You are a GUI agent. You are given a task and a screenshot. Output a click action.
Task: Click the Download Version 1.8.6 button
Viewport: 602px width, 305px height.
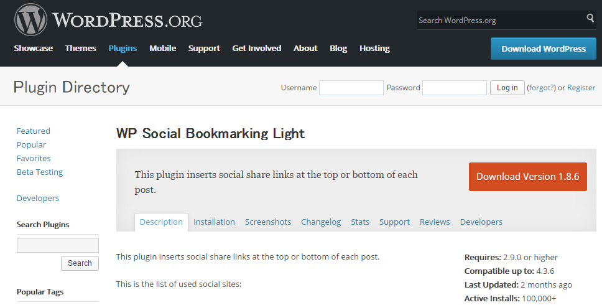click(527, 177)
